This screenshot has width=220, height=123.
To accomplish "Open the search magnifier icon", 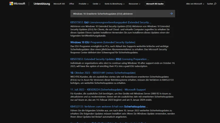I will [x=215, y=4].
